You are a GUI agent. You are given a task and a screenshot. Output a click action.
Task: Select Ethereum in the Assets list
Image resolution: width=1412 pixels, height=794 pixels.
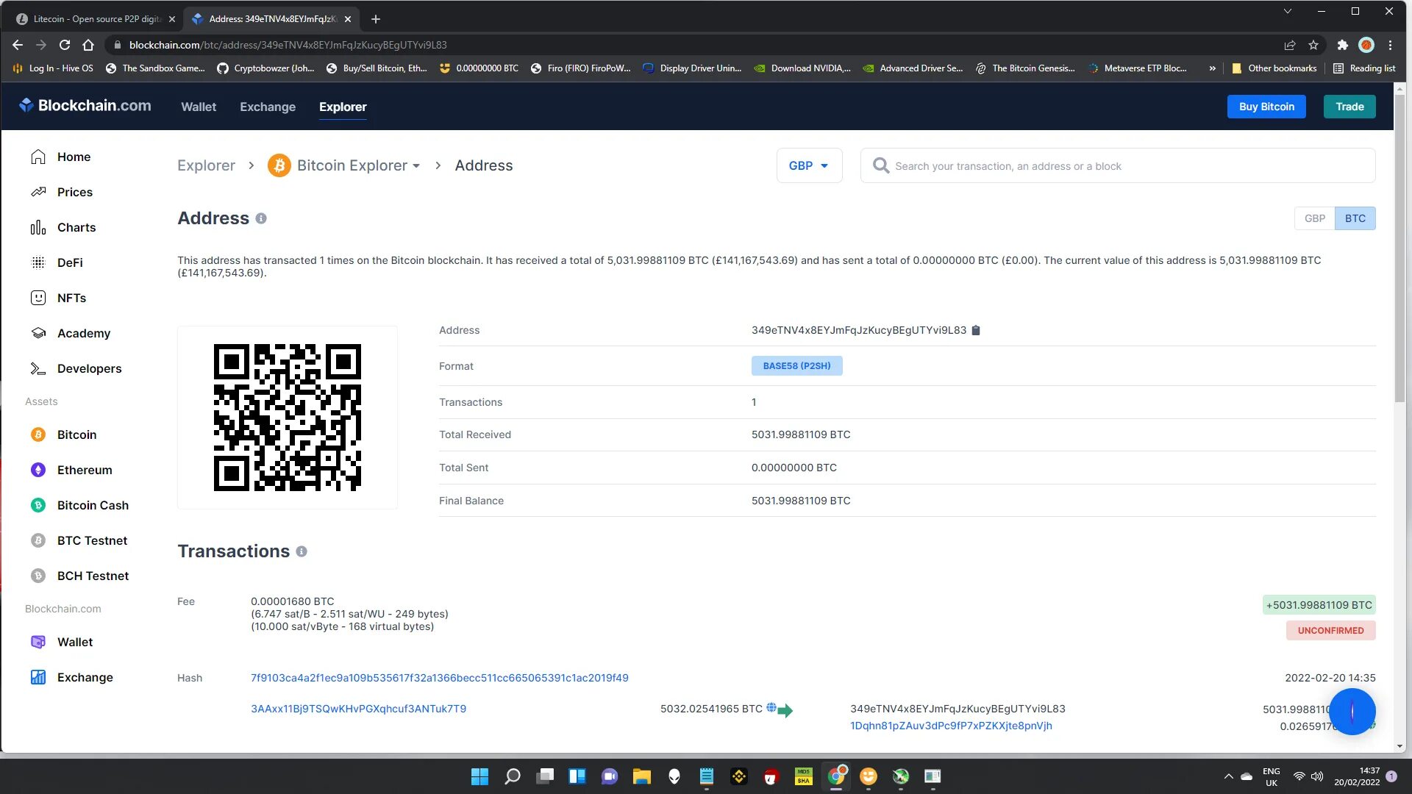[85, 471]
